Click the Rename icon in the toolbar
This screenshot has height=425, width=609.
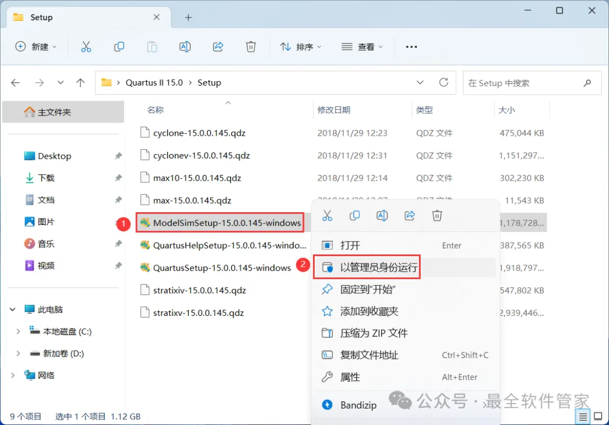[185, 47]
